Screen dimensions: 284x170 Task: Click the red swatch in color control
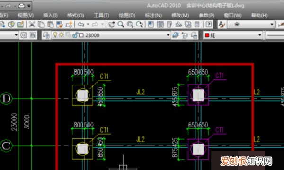[x=207, y=35]
